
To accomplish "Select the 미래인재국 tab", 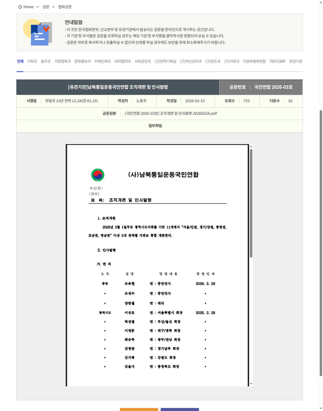I will pyautogui.click(x=102, y=61).
